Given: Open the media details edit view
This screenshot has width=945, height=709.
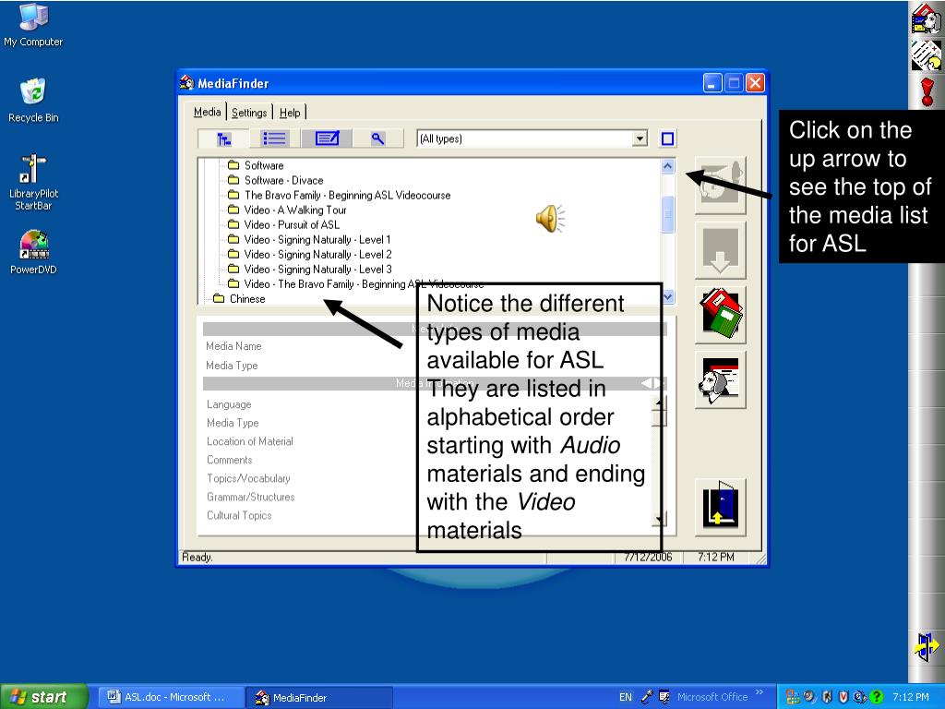Looking at the screenshot, I should (327, 139).
